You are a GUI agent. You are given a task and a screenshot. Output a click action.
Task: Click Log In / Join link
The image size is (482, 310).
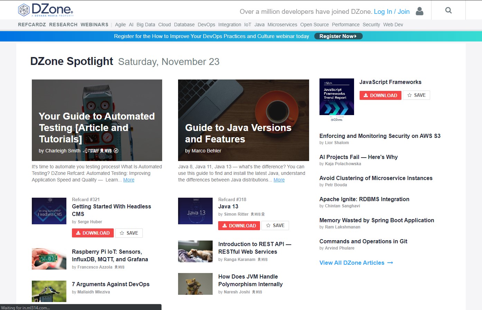(392, 11)
